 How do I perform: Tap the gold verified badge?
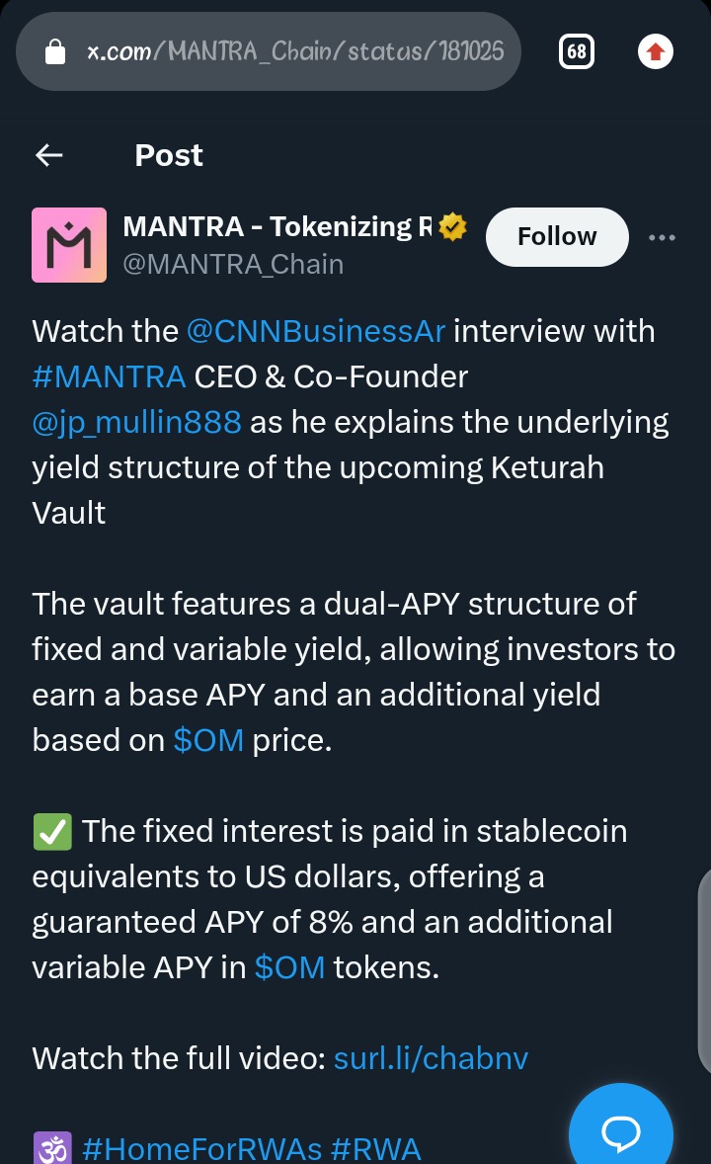point(453,228)
